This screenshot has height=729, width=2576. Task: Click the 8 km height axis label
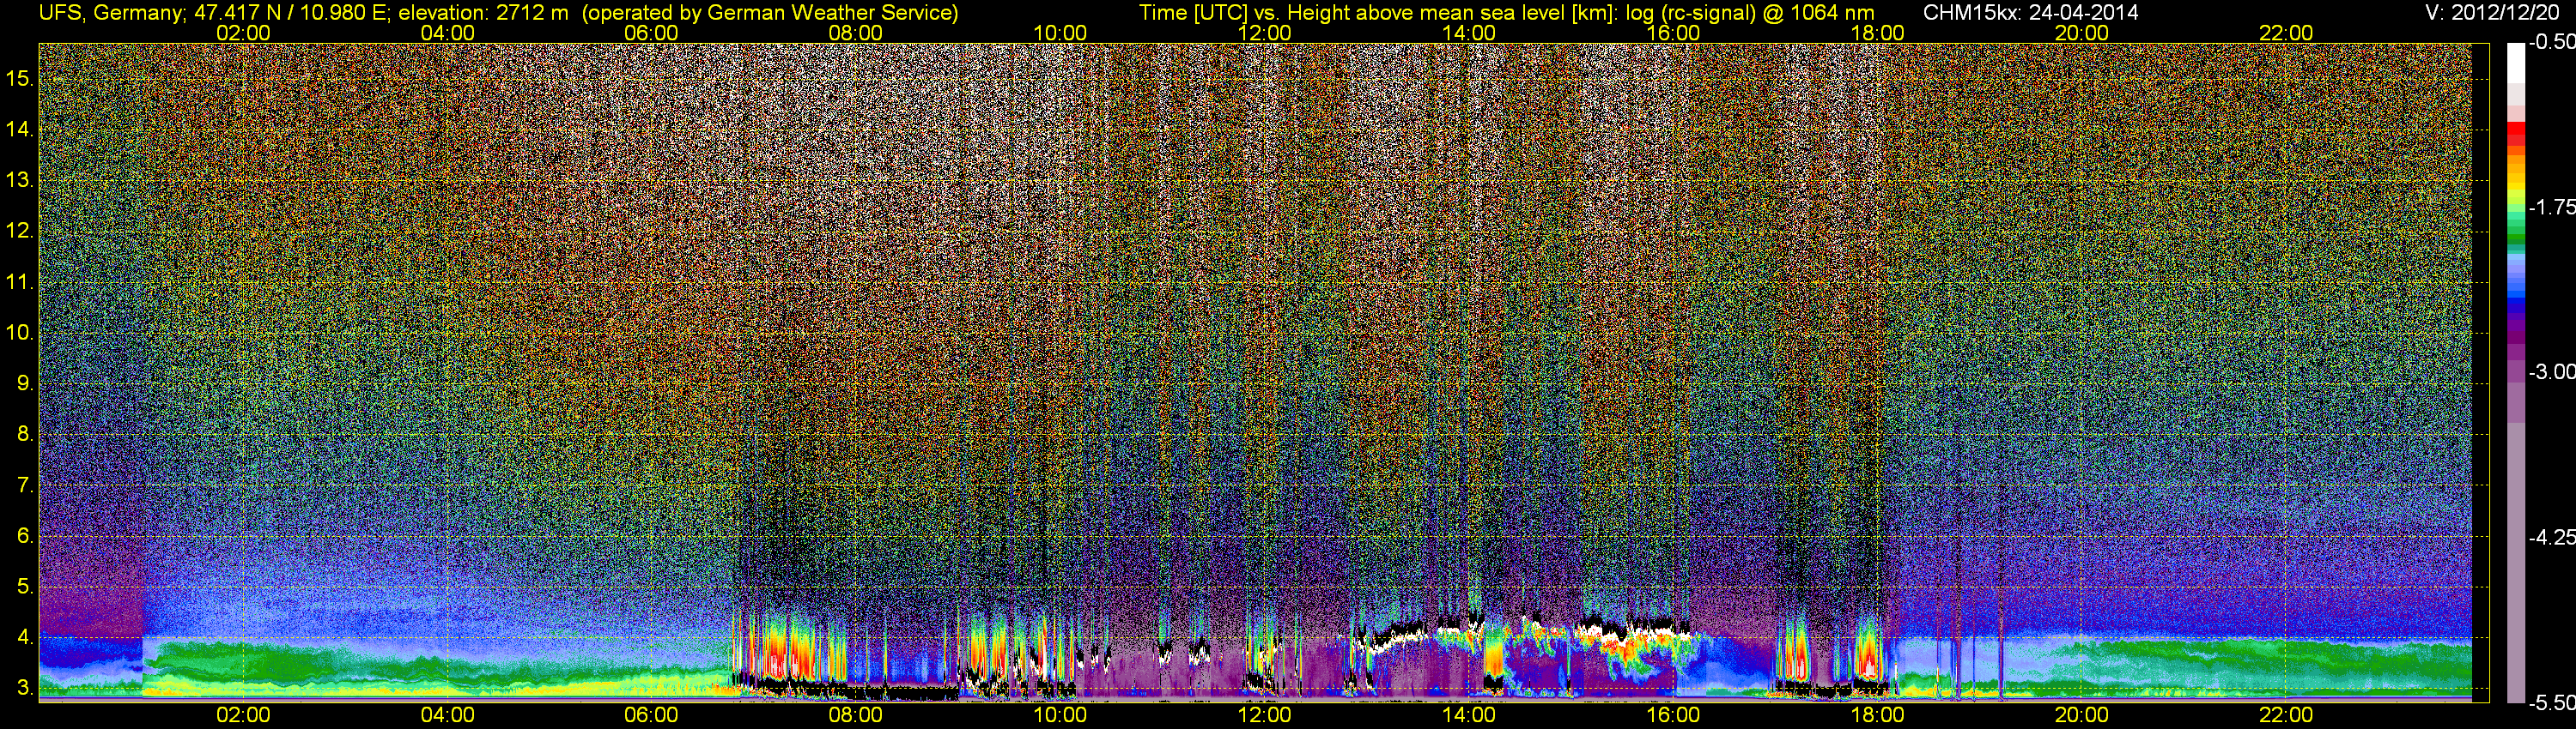pyautogui.click(x=25, y=433)
